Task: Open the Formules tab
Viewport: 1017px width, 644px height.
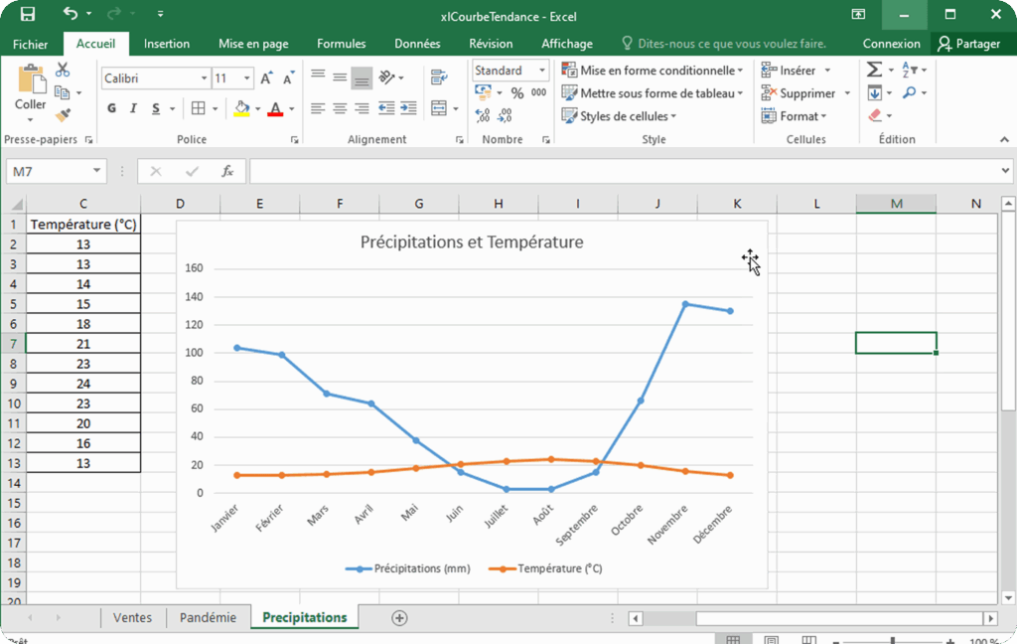Action: 342,44
